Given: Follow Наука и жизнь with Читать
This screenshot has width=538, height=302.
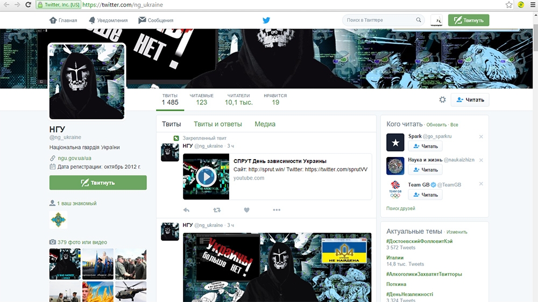Looking at the screenshot, I should pyautogui.click(x=425, y=170).
